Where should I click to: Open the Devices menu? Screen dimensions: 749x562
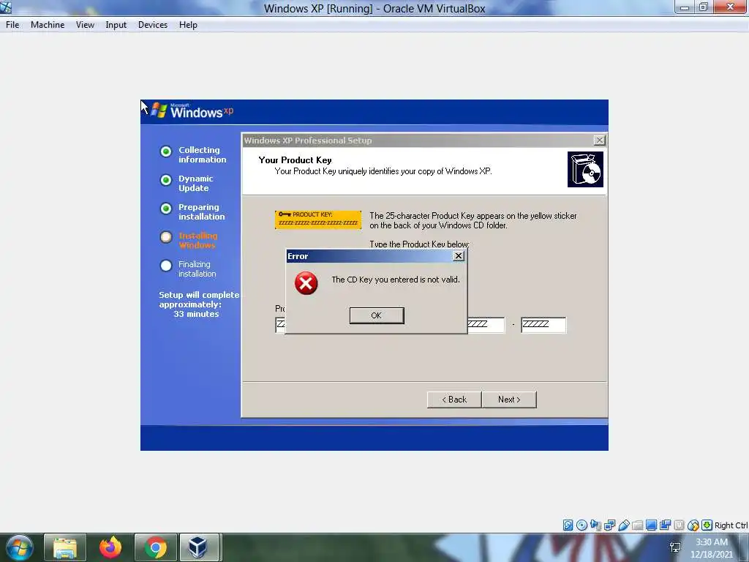click(153, 25)
